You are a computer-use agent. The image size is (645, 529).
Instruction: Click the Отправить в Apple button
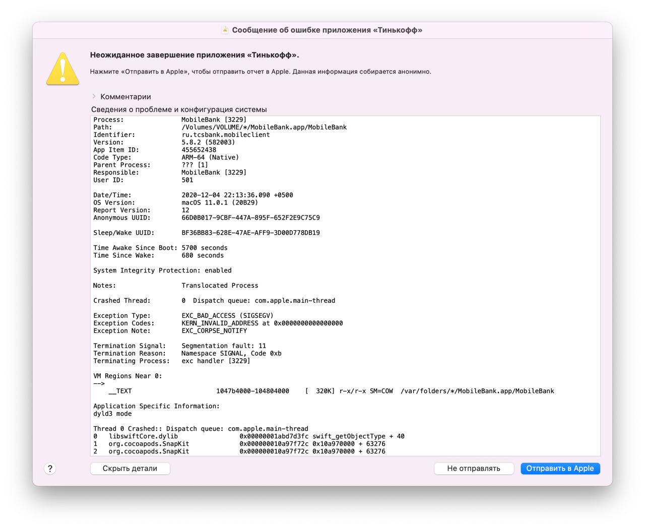560,469
